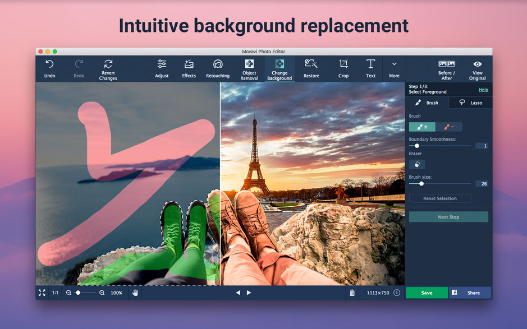Select the Crop tool
Viewport: 527px width, 329px height.
343,68
